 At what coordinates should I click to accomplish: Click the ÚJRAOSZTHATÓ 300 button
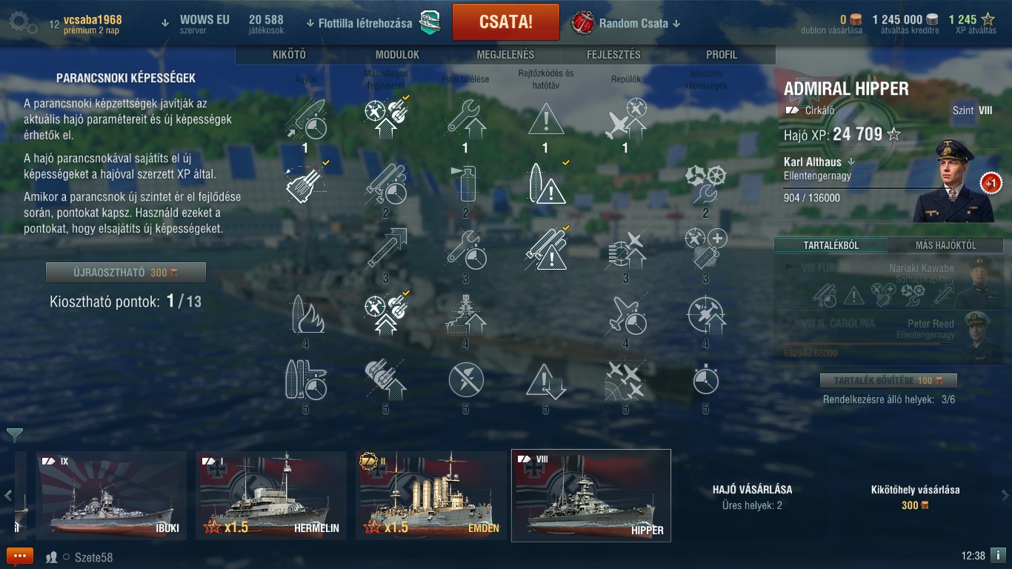point(126,273)
